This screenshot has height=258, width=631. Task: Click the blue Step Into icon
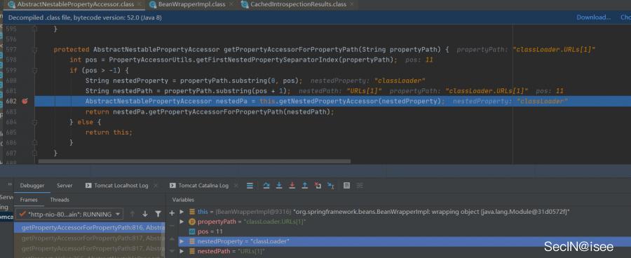point(279,186)
